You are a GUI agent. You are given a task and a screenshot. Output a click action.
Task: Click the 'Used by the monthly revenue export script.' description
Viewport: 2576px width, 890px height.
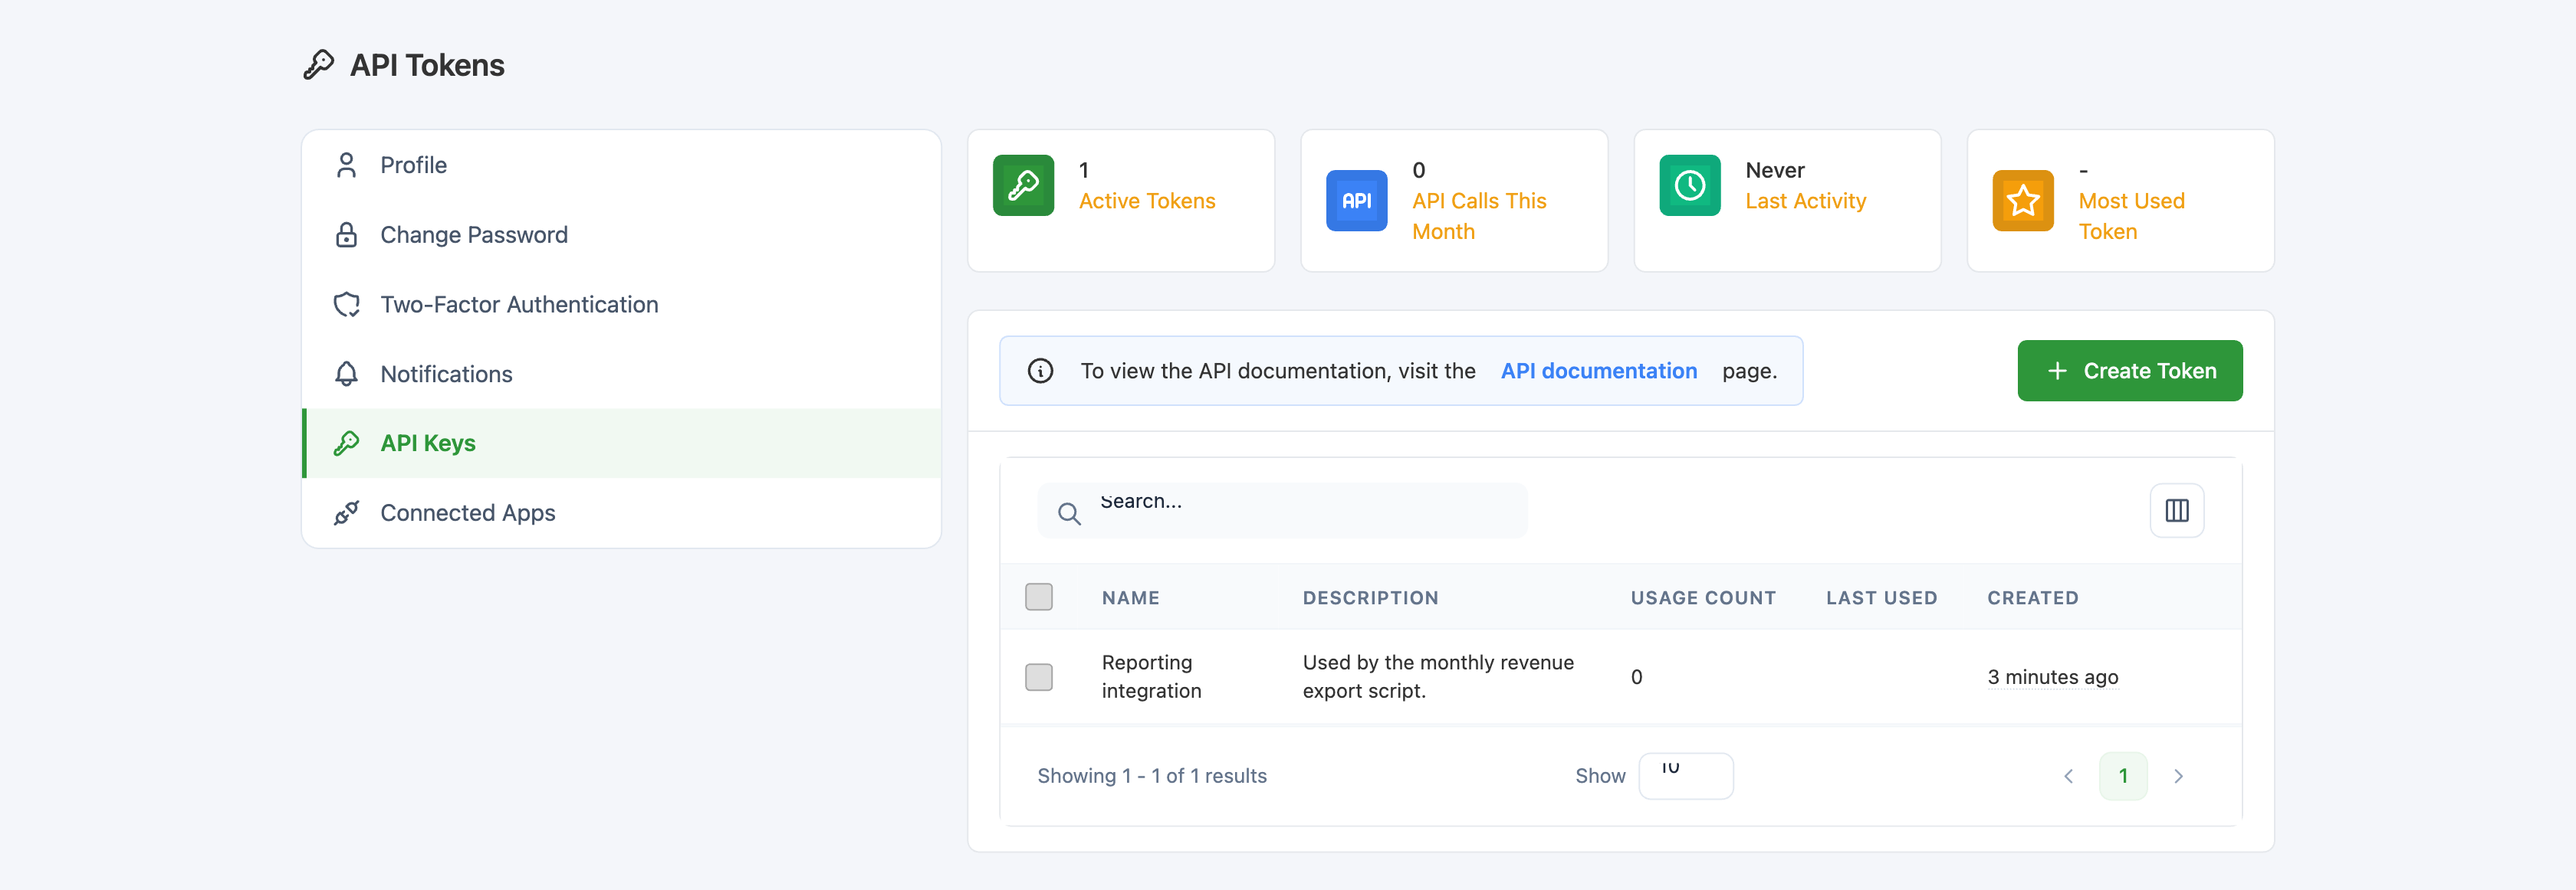click(1437, 677)
